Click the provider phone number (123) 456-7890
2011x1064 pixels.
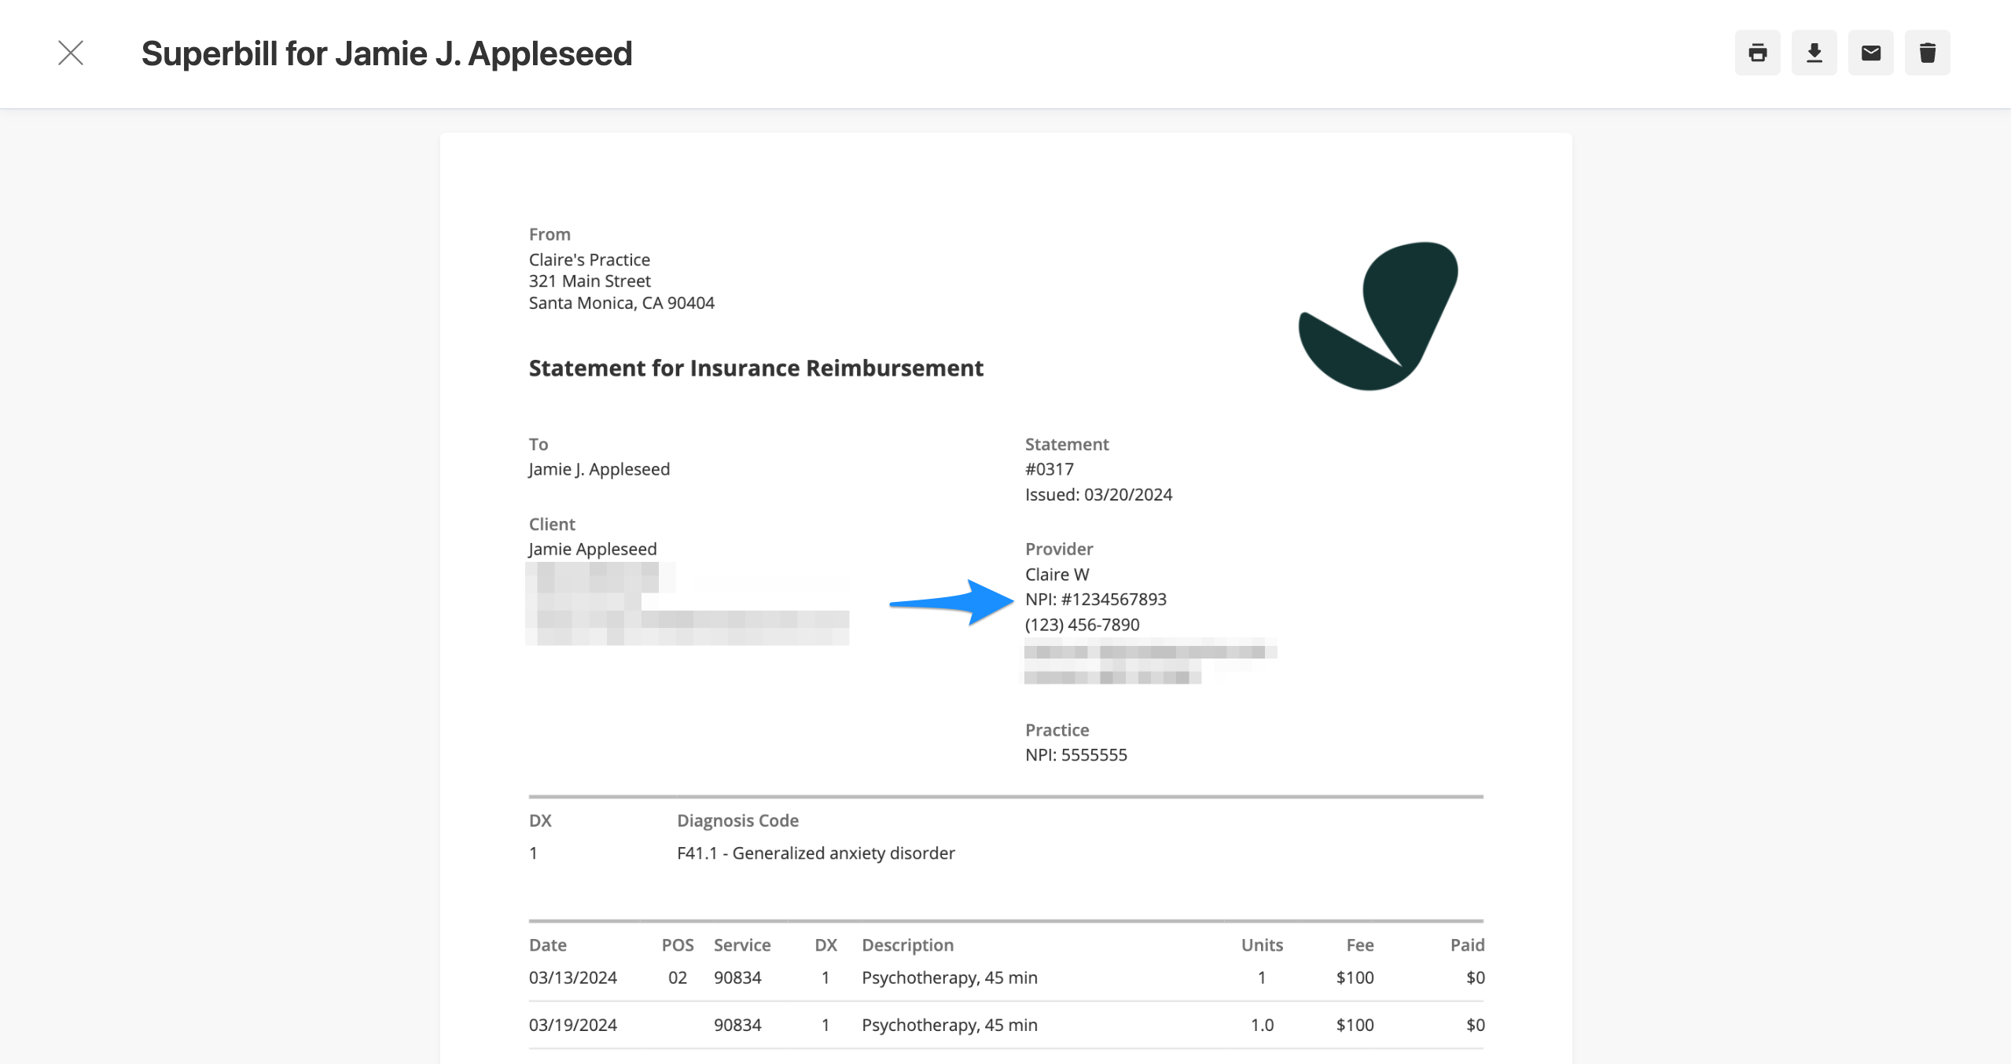click(1082, 625)
